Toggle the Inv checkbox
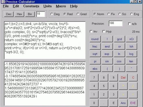143x107 pixels. (x=93, y=32)
